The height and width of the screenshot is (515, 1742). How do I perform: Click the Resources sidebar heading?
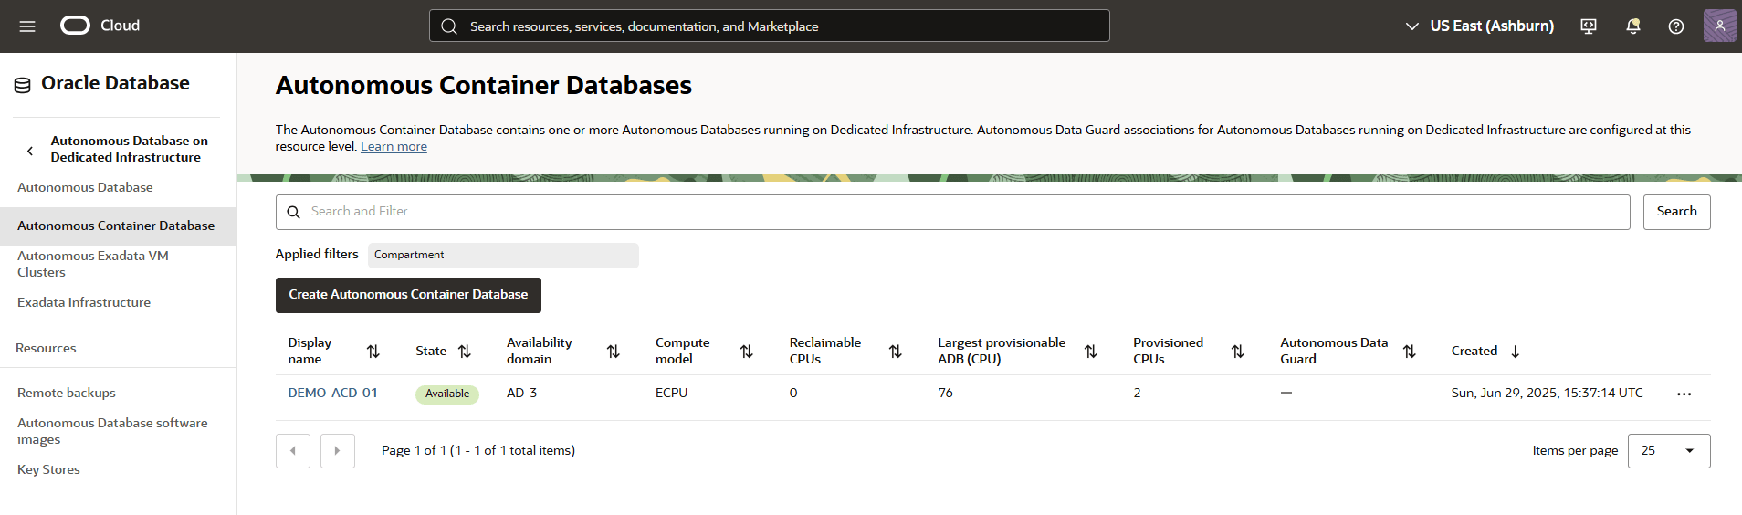point(46,348)
